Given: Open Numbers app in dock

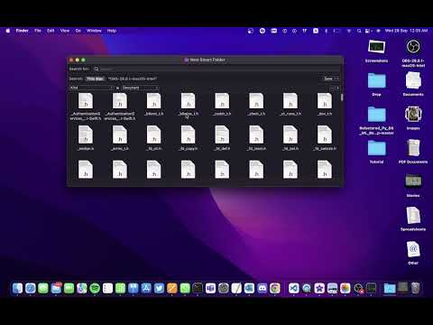Looking at the screenshot, I should tap(120, 288).
